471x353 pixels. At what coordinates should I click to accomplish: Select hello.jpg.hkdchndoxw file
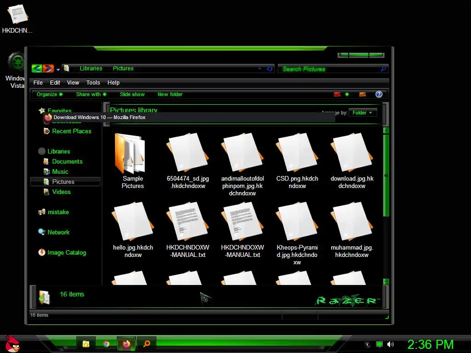[x=133, y=230]
